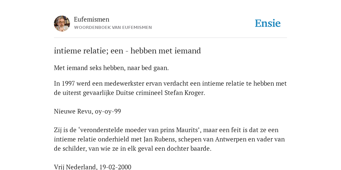Open the Ensie logo link
The height and width of the screenshot is (170, 341).
[x=267, y=23]
